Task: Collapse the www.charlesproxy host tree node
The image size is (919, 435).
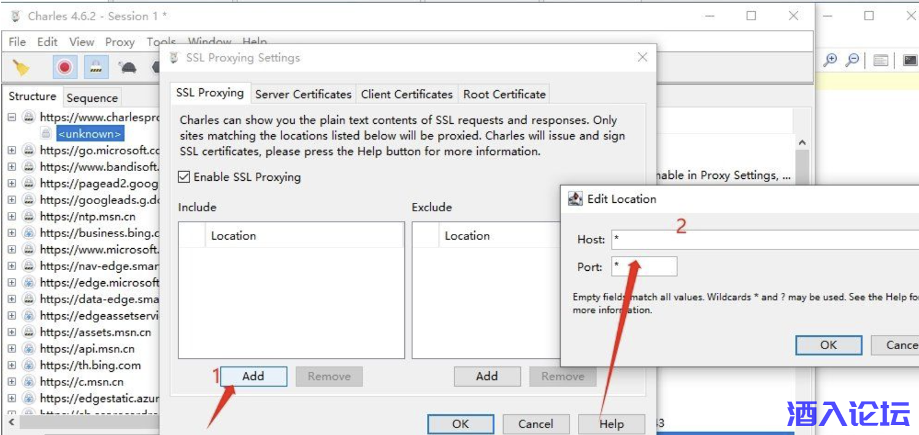Action: (12, 117)
